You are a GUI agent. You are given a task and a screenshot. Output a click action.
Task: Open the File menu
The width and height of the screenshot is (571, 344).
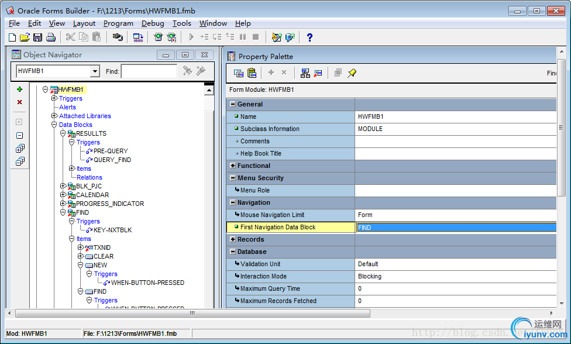pos(14,23)
